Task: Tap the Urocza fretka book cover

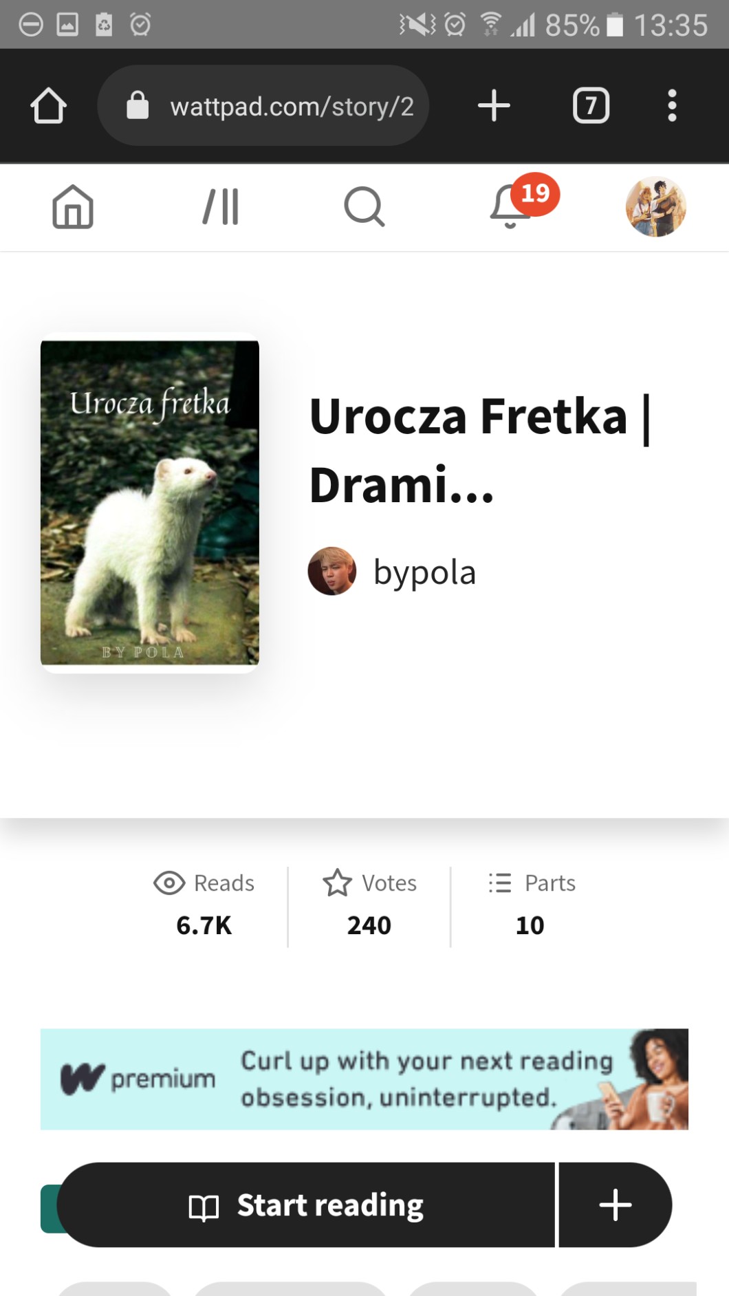Action: click(x=150, y=503)
